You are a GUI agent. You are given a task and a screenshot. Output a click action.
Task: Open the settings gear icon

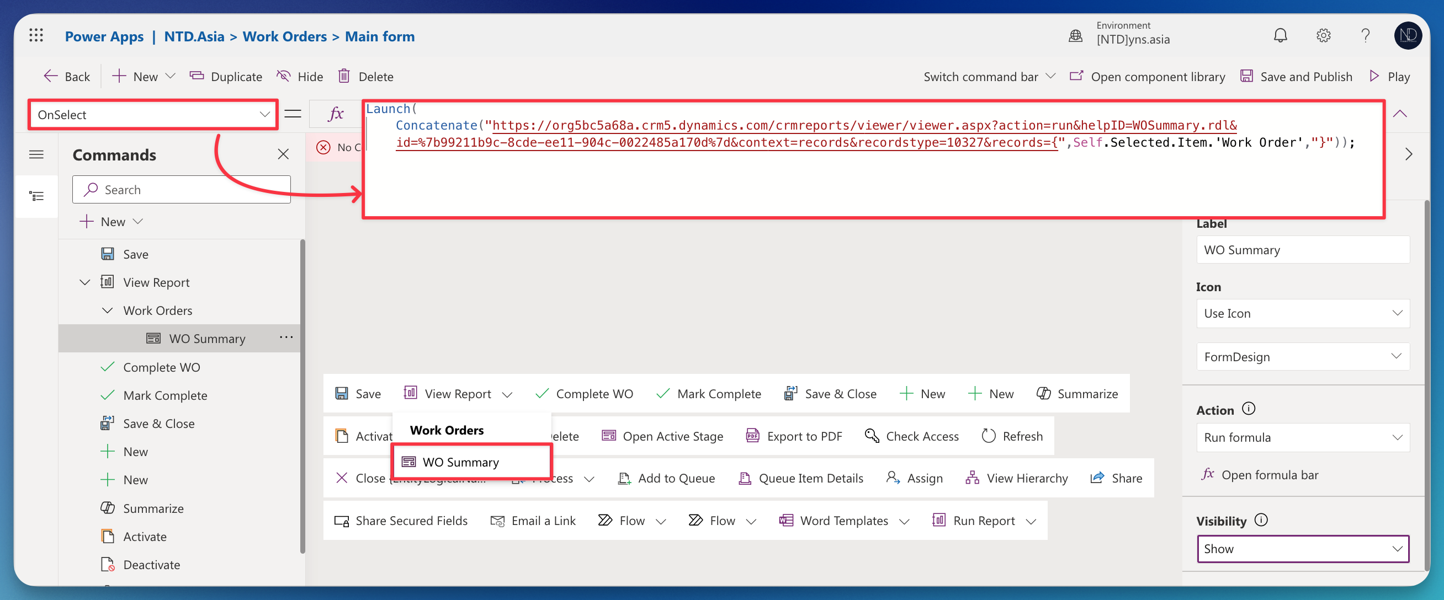coord(1324,36)
